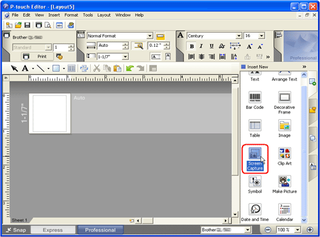This screenshot has height=237, width=320.
Task: Insert Date and Time object
Action: click(x=255, y=209)
